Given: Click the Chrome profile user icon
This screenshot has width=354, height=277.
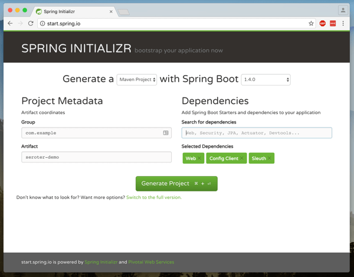Looking at the screenshot, I should (342, 10).
